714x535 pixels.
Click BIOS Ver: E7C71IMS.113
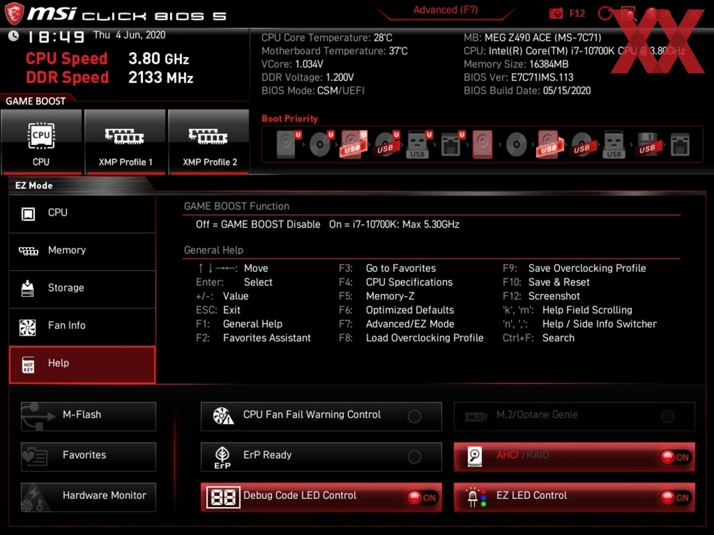(x=518, y=77)
